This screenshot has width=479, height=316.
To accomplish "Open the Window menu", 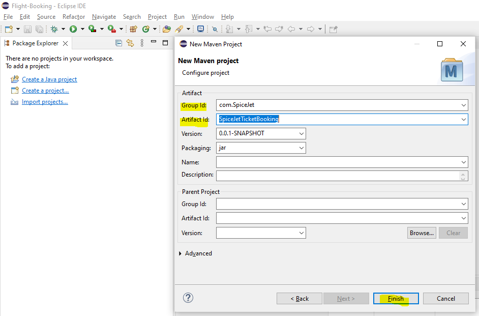I will coord(203,17).
